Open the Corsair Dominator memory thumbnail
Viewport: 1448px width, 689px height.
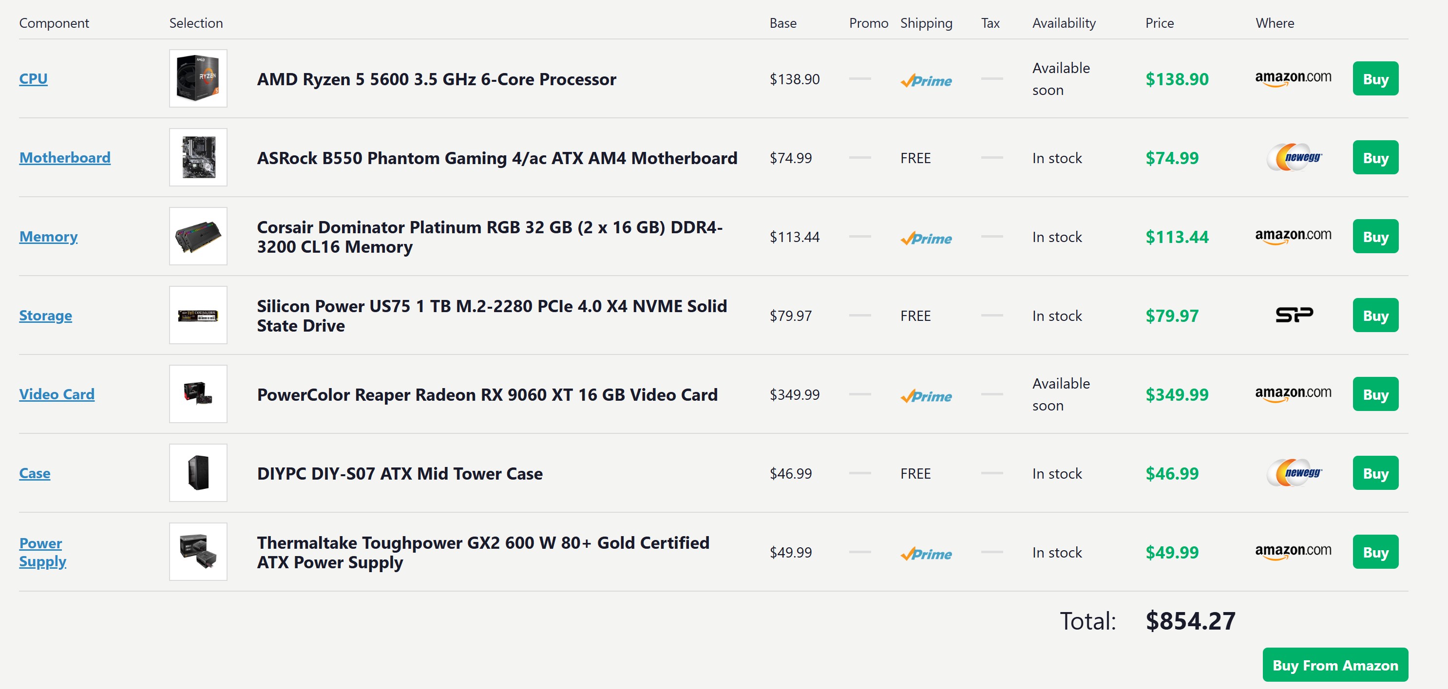[x=198, y=236]
